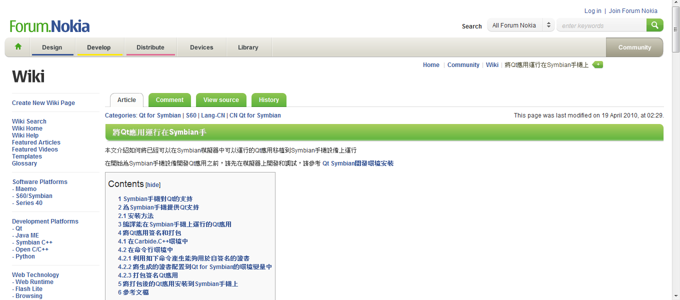Open Java ME sidebar link
The width and height of the screenshot is (680, 300).
[x=27, y=235]
